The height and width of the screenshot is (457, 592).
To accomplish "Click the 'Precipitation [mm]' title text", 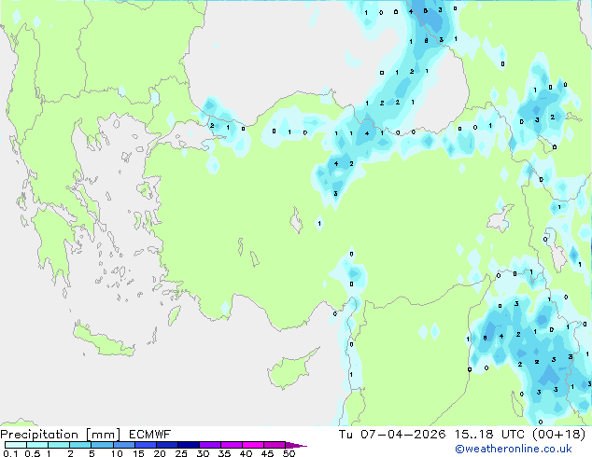I will (x=61, y=435).
